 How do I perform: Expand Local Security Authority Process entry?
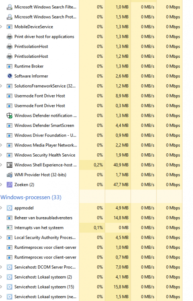click(x=1, y=238)
